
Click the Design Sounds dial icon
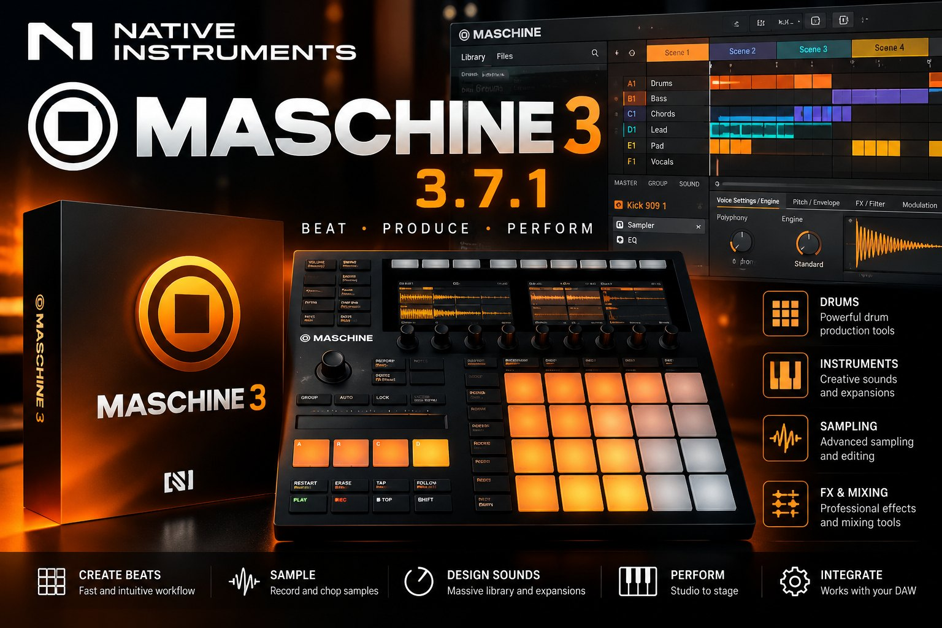[x=419, y=581]
